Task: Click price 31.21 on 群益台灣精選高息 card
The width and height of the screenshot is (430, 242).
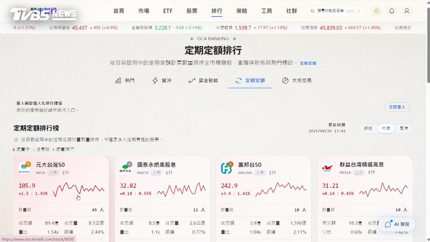Action: click(330, 186)
